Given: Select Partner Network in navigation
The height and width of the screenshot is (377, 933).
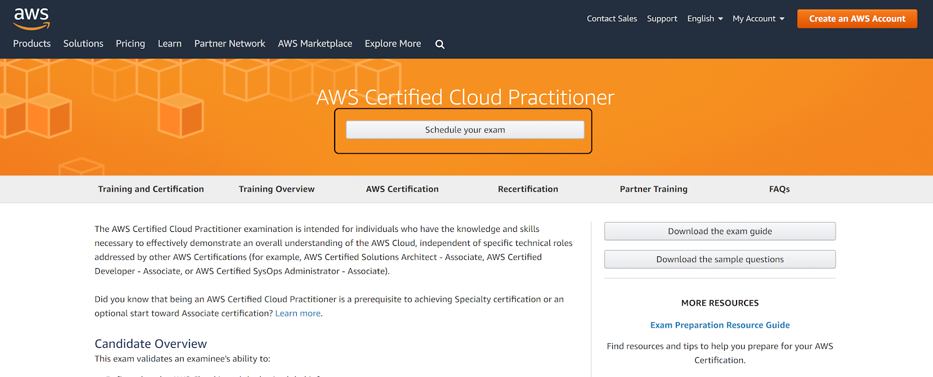Looking at the screenshot, I should pos(230,44).
